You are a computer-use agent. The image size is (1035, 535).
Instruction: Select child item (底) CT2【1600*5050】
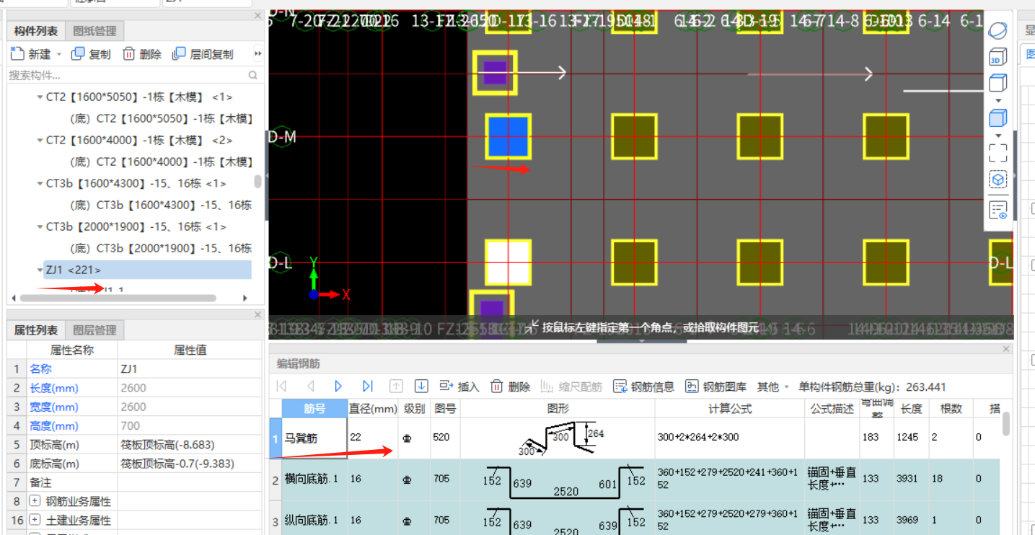[161, 118]
